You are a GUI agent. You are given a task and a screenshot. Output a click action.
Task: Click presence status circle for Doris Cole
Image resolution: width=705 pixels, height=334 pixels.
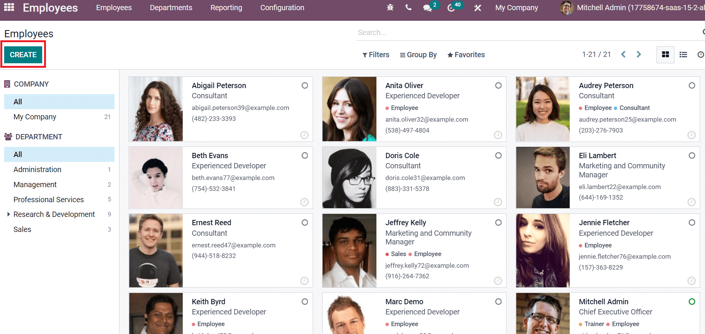(499, 156)
